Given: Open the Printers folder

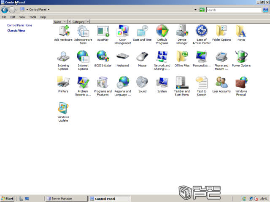Looking at the screenshot, I should tap(63, 85).
